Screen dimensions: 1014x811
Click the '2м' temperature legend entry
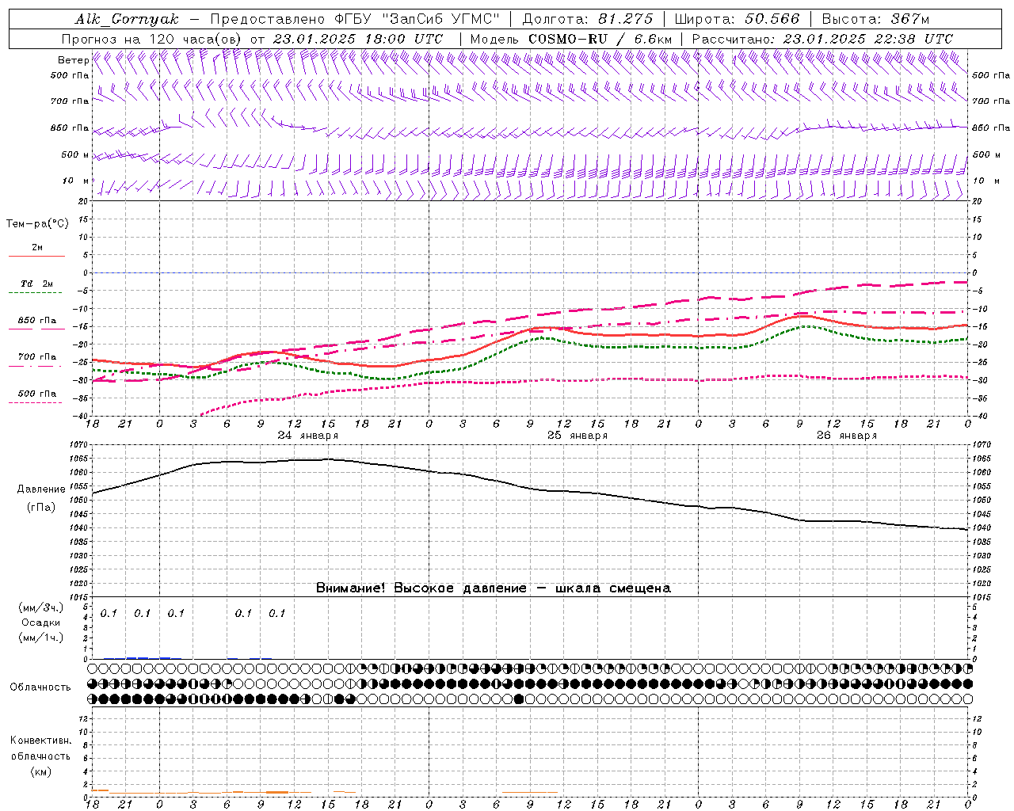37,247
